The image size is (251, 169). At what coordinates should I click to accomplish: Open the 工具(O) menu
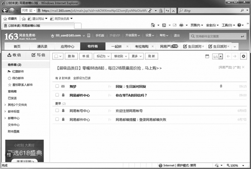(x=228, y=25)
